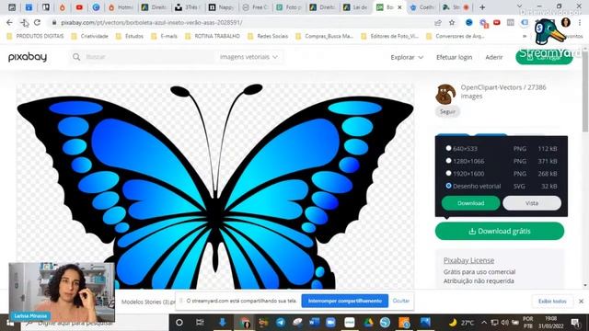Screen dimensions: 589x331
Task: Click Ocultar on the sharing bar
Action: [x=401, y=301]
